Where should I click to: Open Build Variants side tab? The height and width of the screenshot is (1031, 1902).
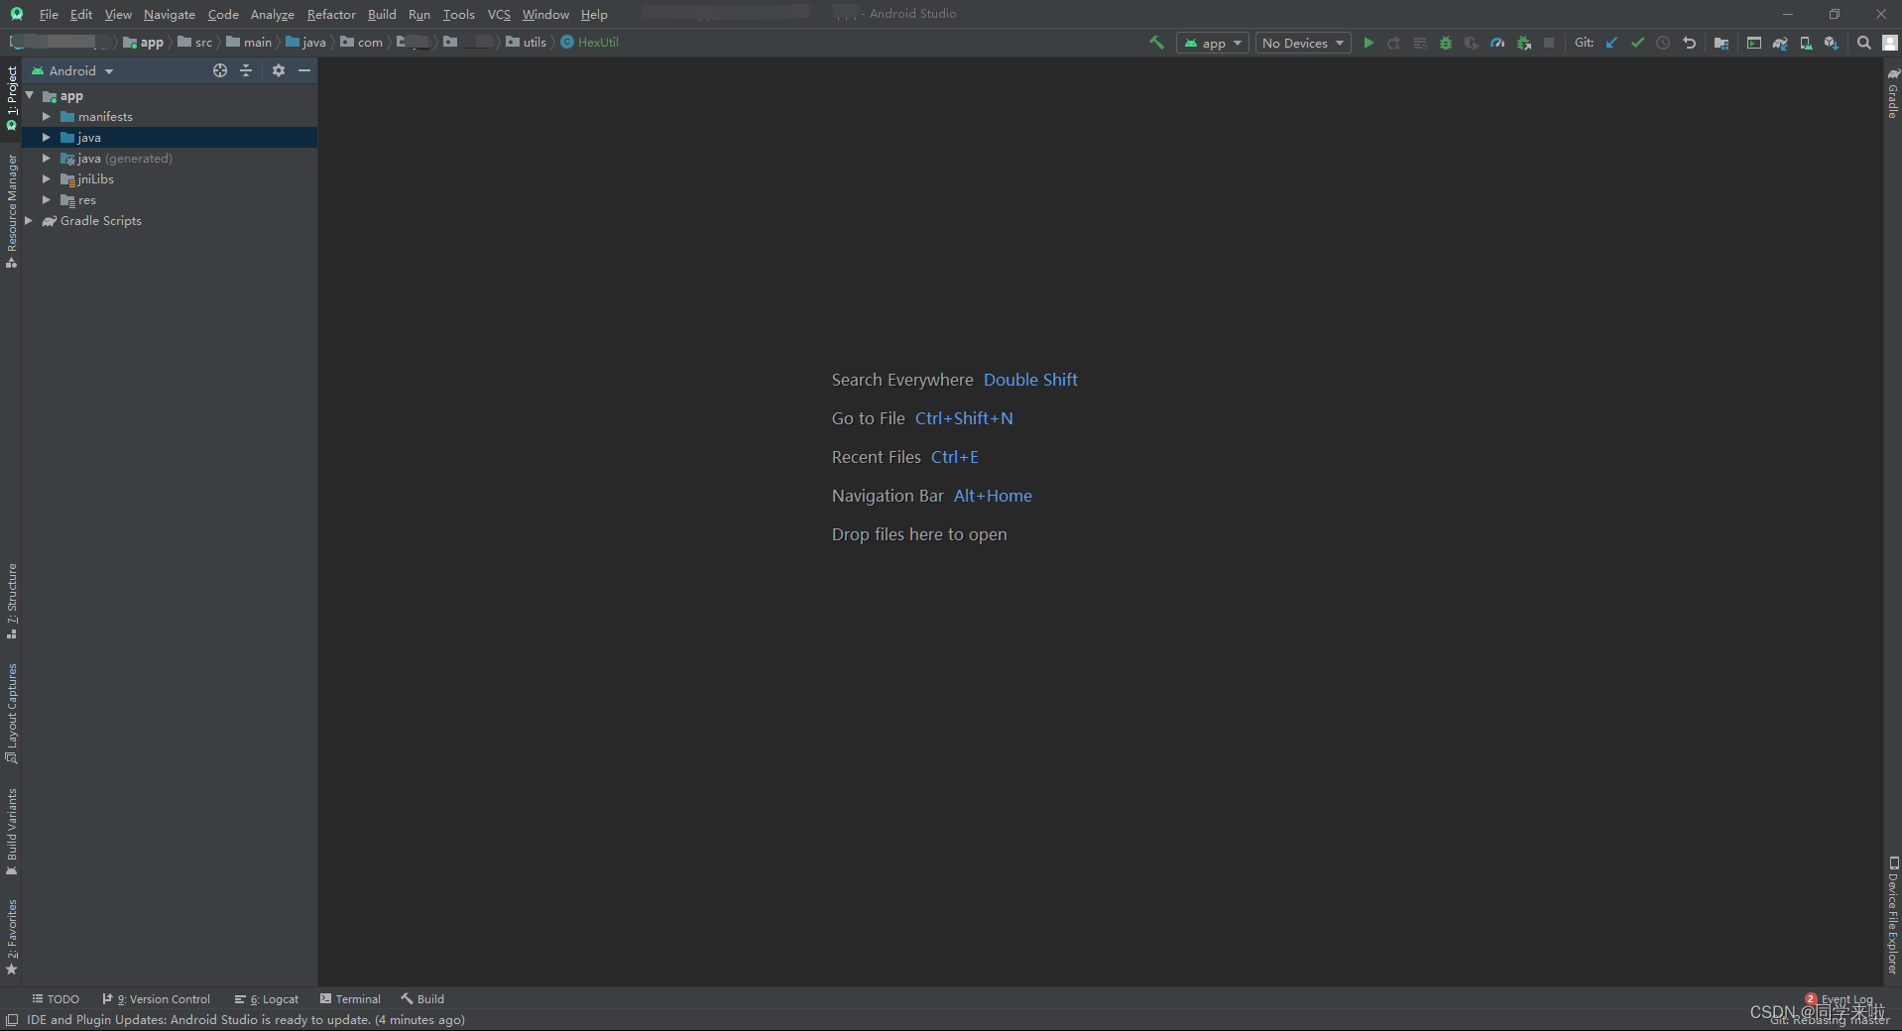[12, 832]
